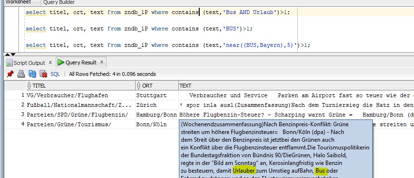This screenshot has height=178, width=414.
Task: Place cursor in 'Bus AND Urlaub' query line
Action: pos(158,13)
